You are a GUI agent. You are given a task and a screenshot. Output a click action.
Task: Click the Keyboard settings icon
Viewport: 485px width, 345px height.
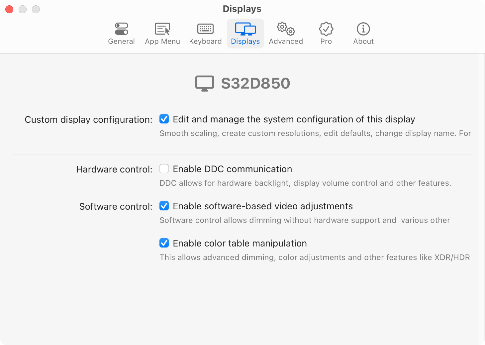(x=205, y=29)
